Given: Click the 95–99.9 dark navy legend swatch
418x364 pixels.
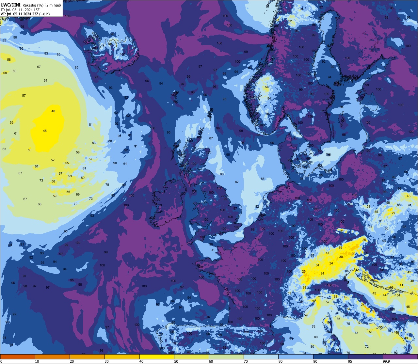Looking at the screenshot, I should [365, 356].
